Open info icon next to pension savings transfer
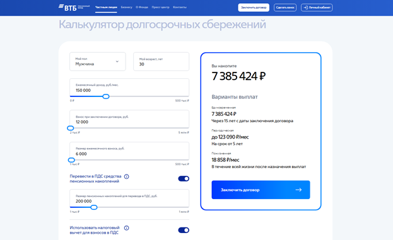Image resolution: width=393 pixels, height=240 pixels. coord(127,176)
